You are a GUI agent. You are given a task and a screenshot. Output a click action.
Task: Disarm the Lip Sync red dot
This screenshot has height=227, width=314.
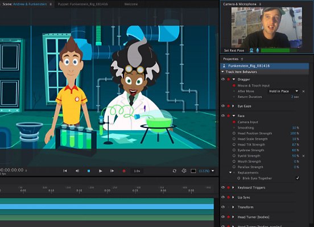pyautogui.click(x=228, y=197)
